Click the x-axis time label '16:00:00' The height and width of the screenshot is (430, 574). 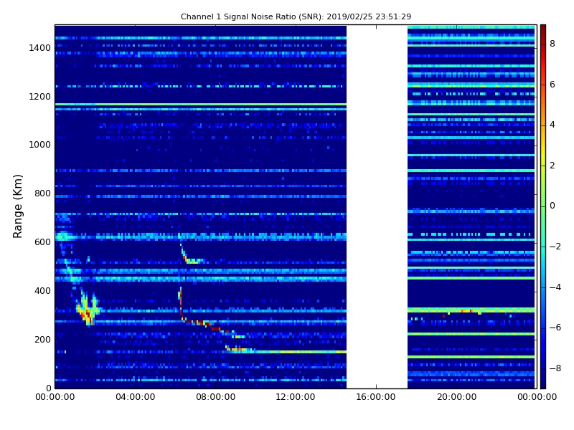tap(376, 397)
